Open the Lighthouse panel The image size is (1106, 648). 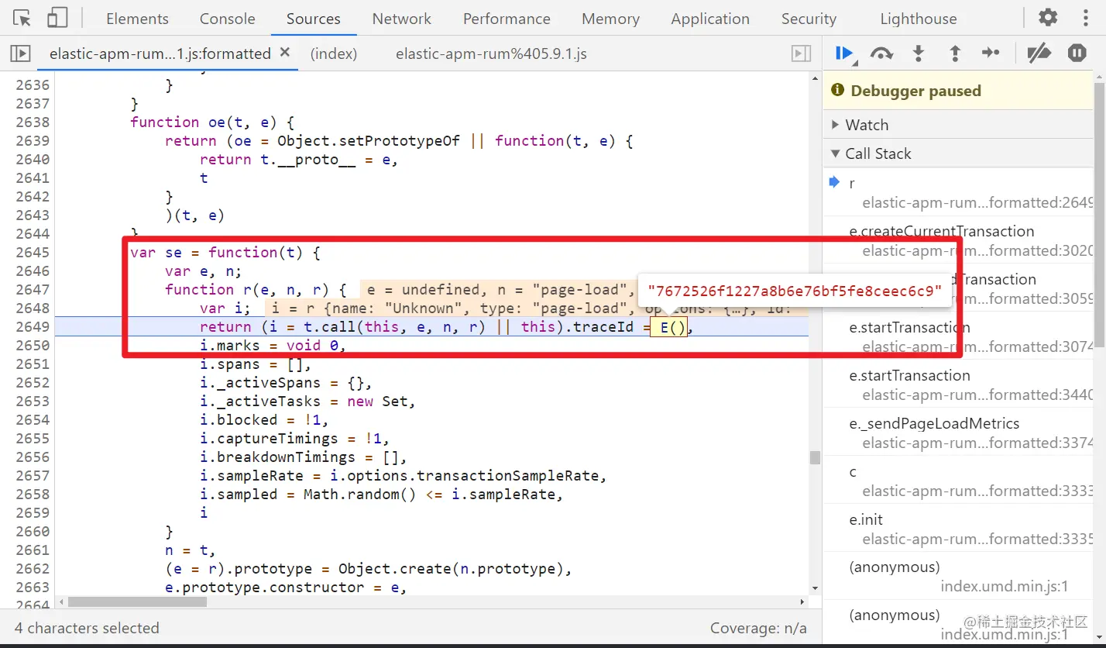click(x=918, y=19)
